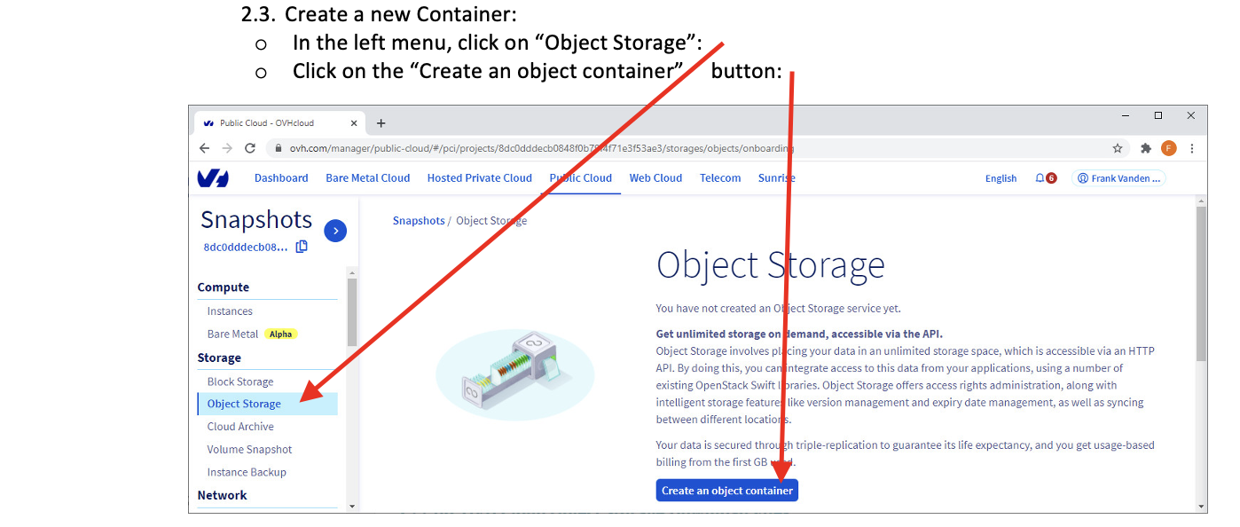Open the notifications bell icon
Screen dimensions: 1240x527
pyautogui.click(x=1040, y=178)
